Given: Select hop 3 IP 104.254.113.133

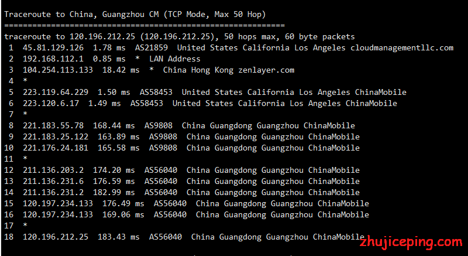Looking at the screenshot, I should pos(58,70).
